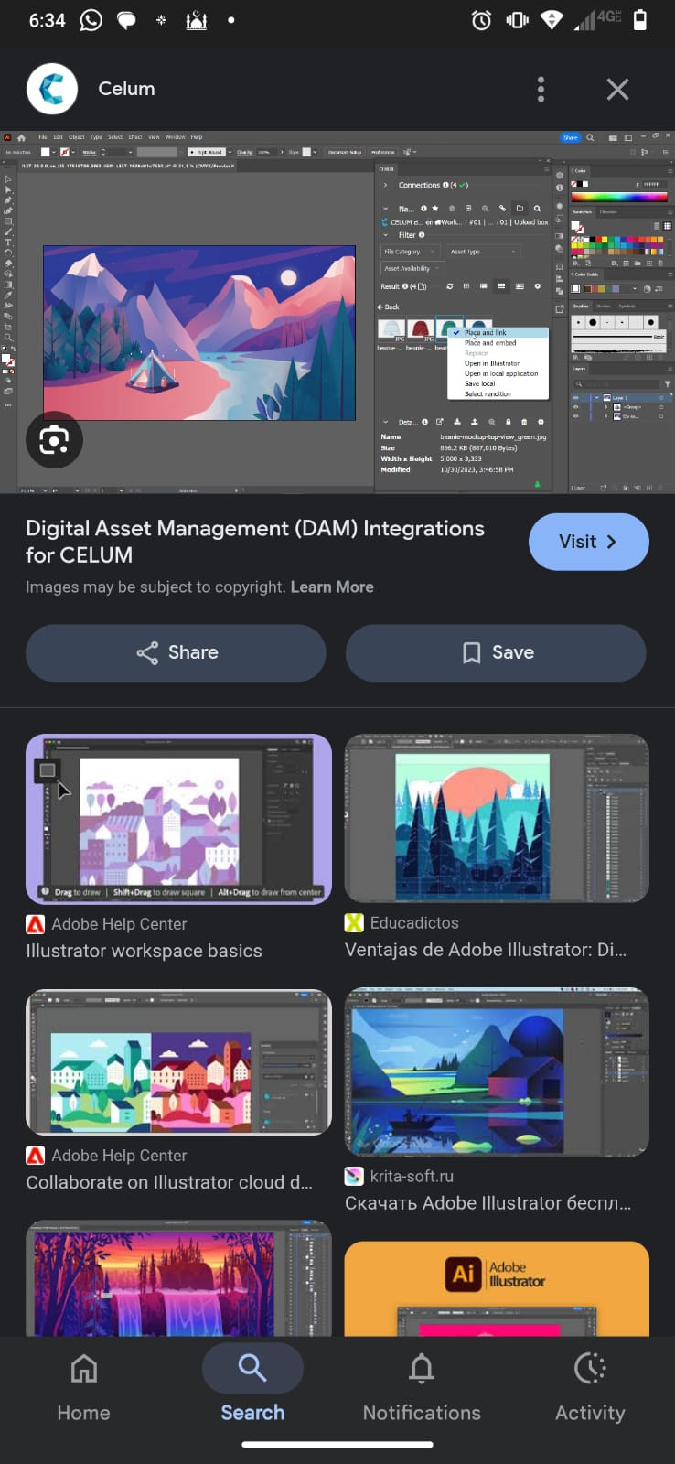Screen dimensions: 675x1464
Task: Tap the Wi-Fi status icon
Action: point(552,20)
